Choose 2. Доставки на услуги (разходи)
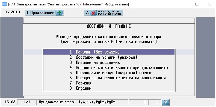Image resolution: width=216 pixels, height=107 pixels. coord(109,57)
